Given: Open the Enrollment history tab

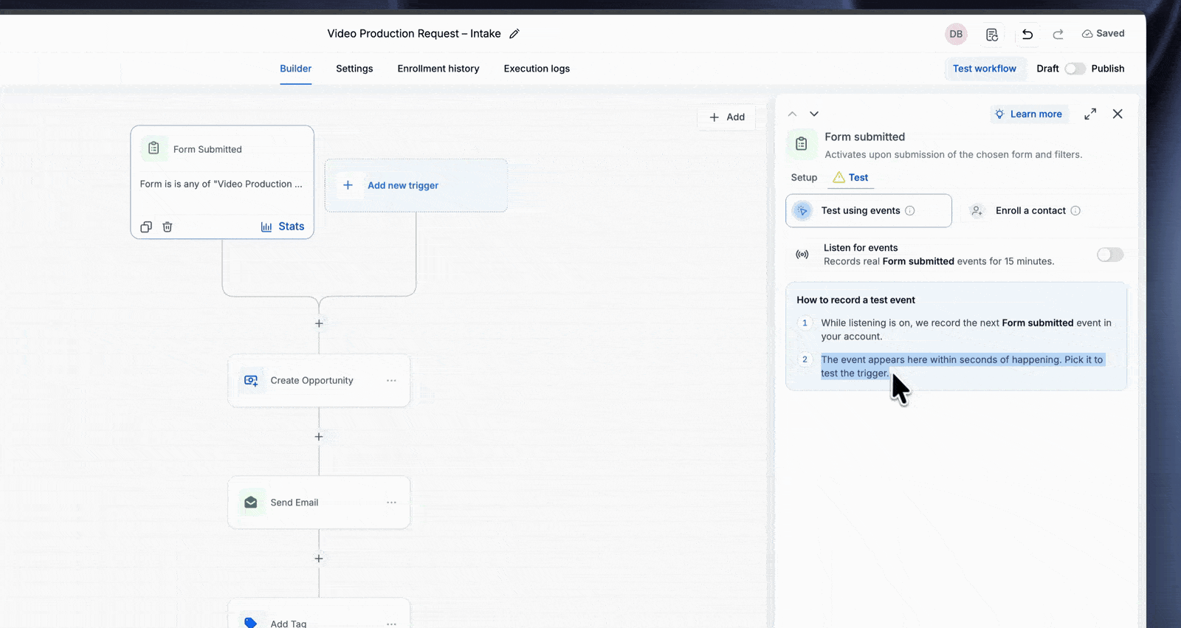Looking at the screenshot, I should tap(438, 69).
